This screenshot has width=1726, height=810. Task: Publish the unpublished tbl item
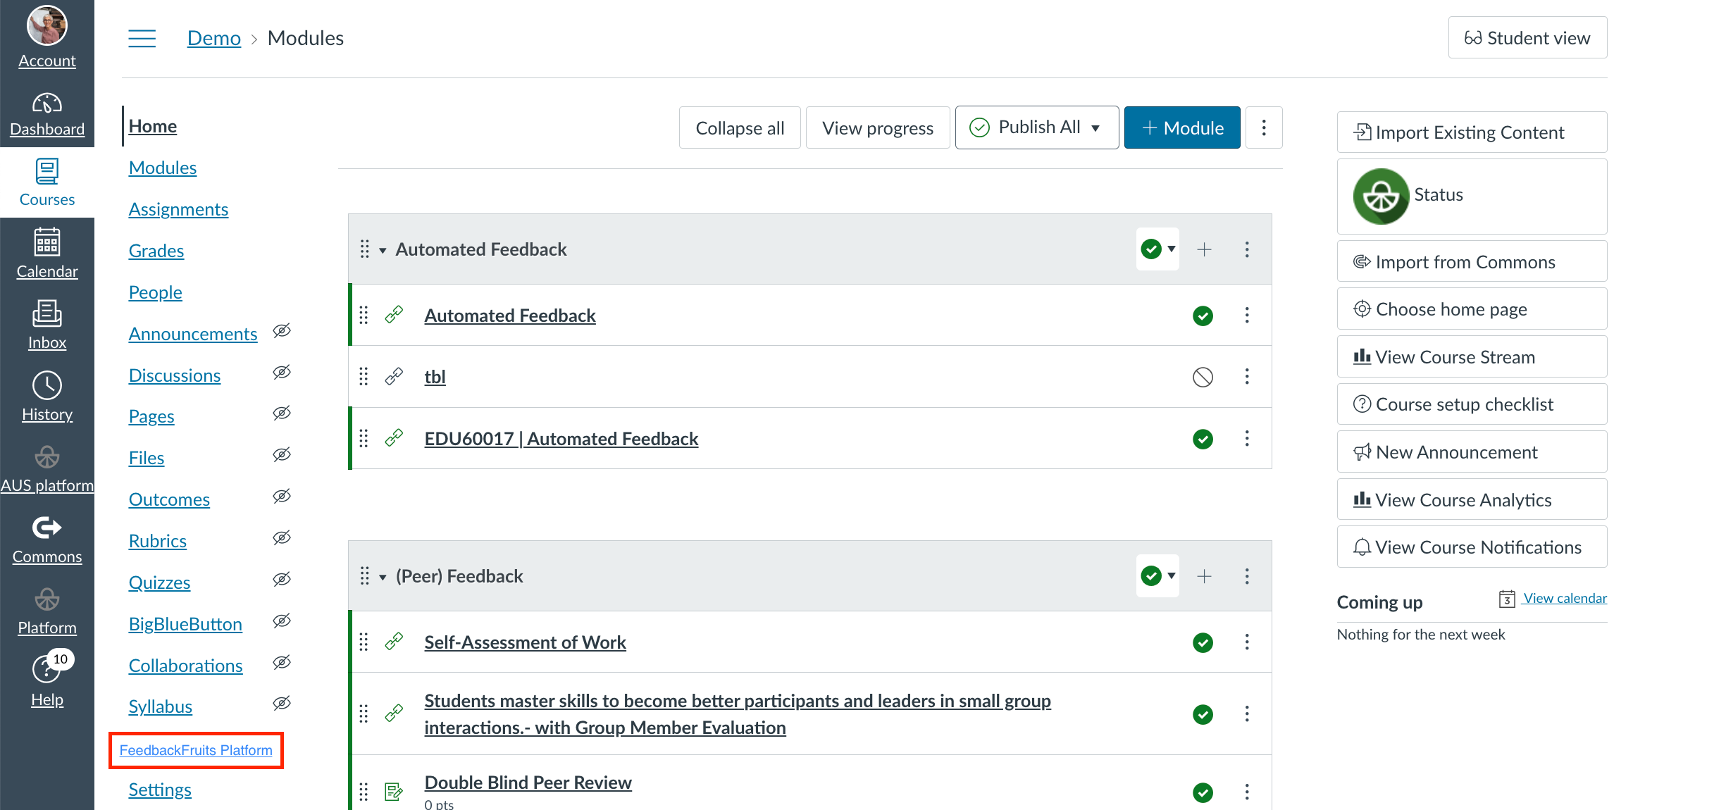(1203, 377)
